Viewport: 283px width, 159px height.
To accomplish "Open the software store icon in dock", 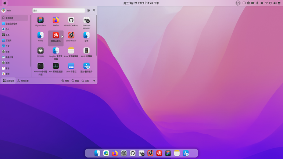I will [186, 153].
